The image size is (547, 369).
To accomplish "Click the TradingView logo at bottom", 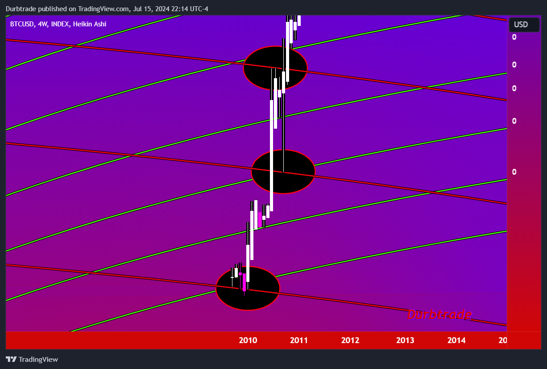I will 32,359.
